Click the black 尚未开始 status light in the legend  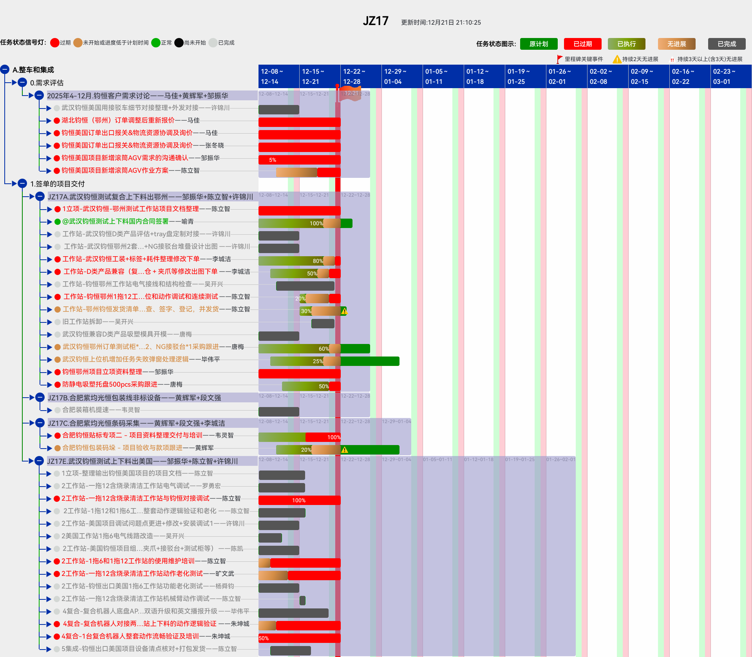coord(179,43)
